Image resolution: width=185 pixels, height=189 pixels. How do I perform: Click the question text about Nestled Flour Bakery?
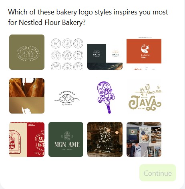[88, 17]
